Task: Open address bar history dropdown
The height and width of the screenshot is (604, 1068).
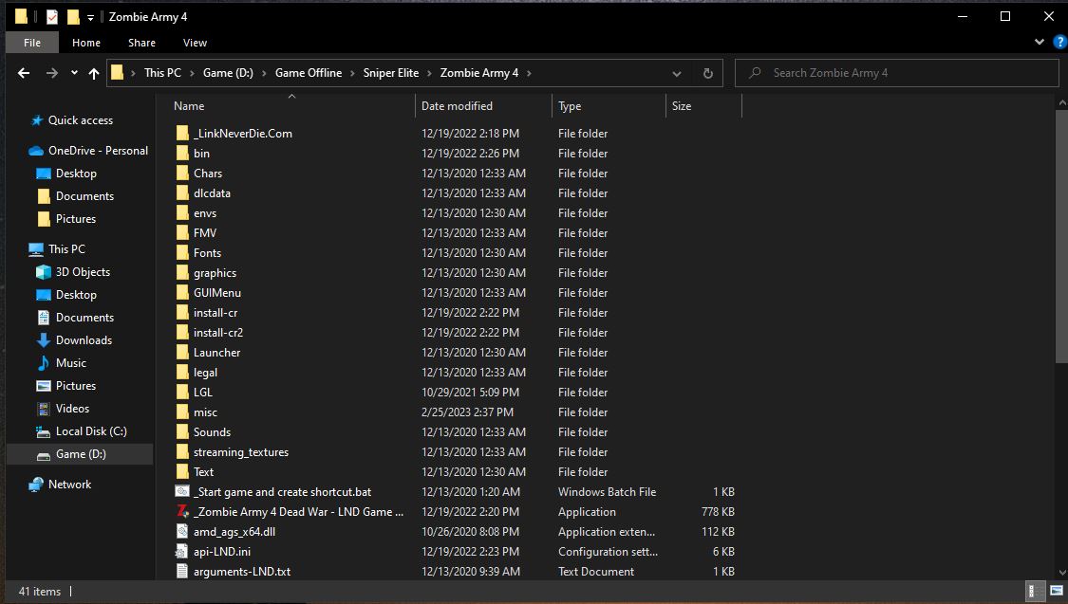Action: (677, 73)
